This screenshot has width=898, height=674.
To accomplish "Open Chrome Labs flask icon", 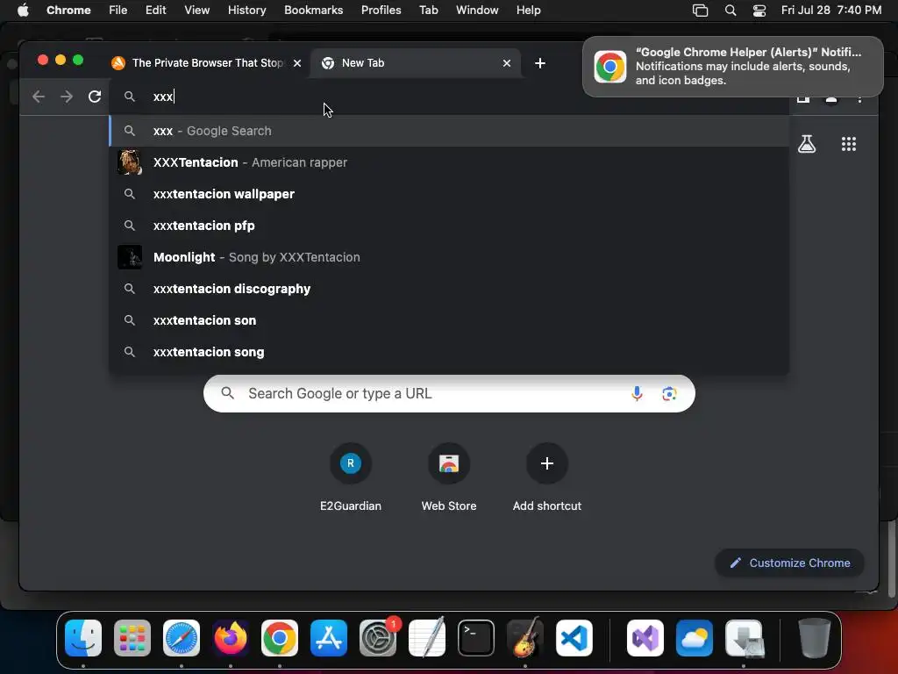I will [807, 144].
